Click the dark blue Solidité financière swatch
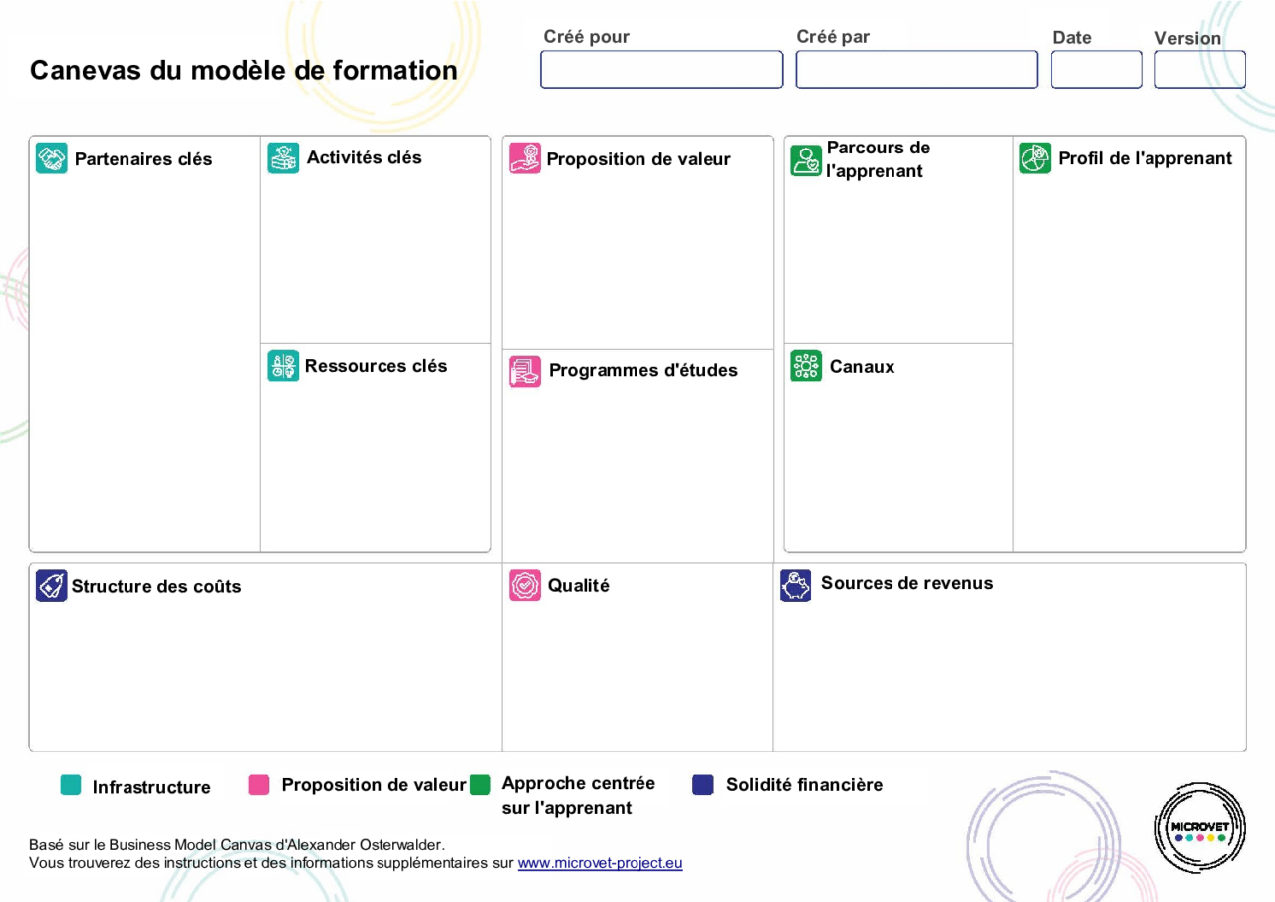Image resolution: width=1275 pixels, height=902 pixels. click(x=703, y=785)
